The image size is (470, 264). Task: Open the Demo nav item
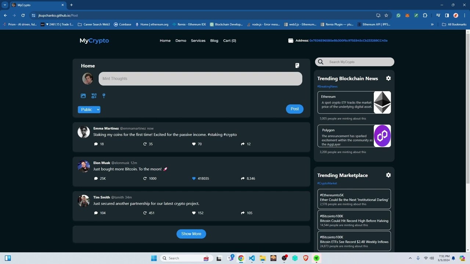pyautogui.click(x=181, y=41)
